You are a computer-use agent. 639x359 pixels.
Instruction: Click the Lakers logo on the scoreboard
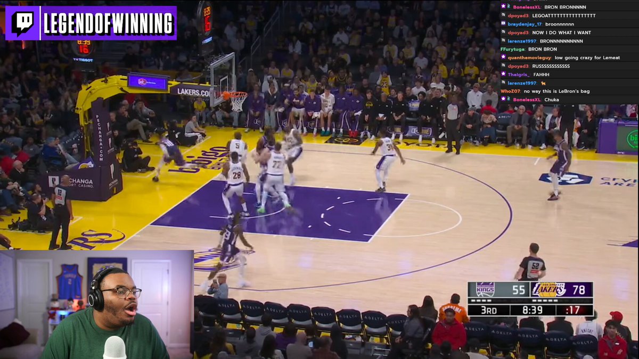point(548,290)
